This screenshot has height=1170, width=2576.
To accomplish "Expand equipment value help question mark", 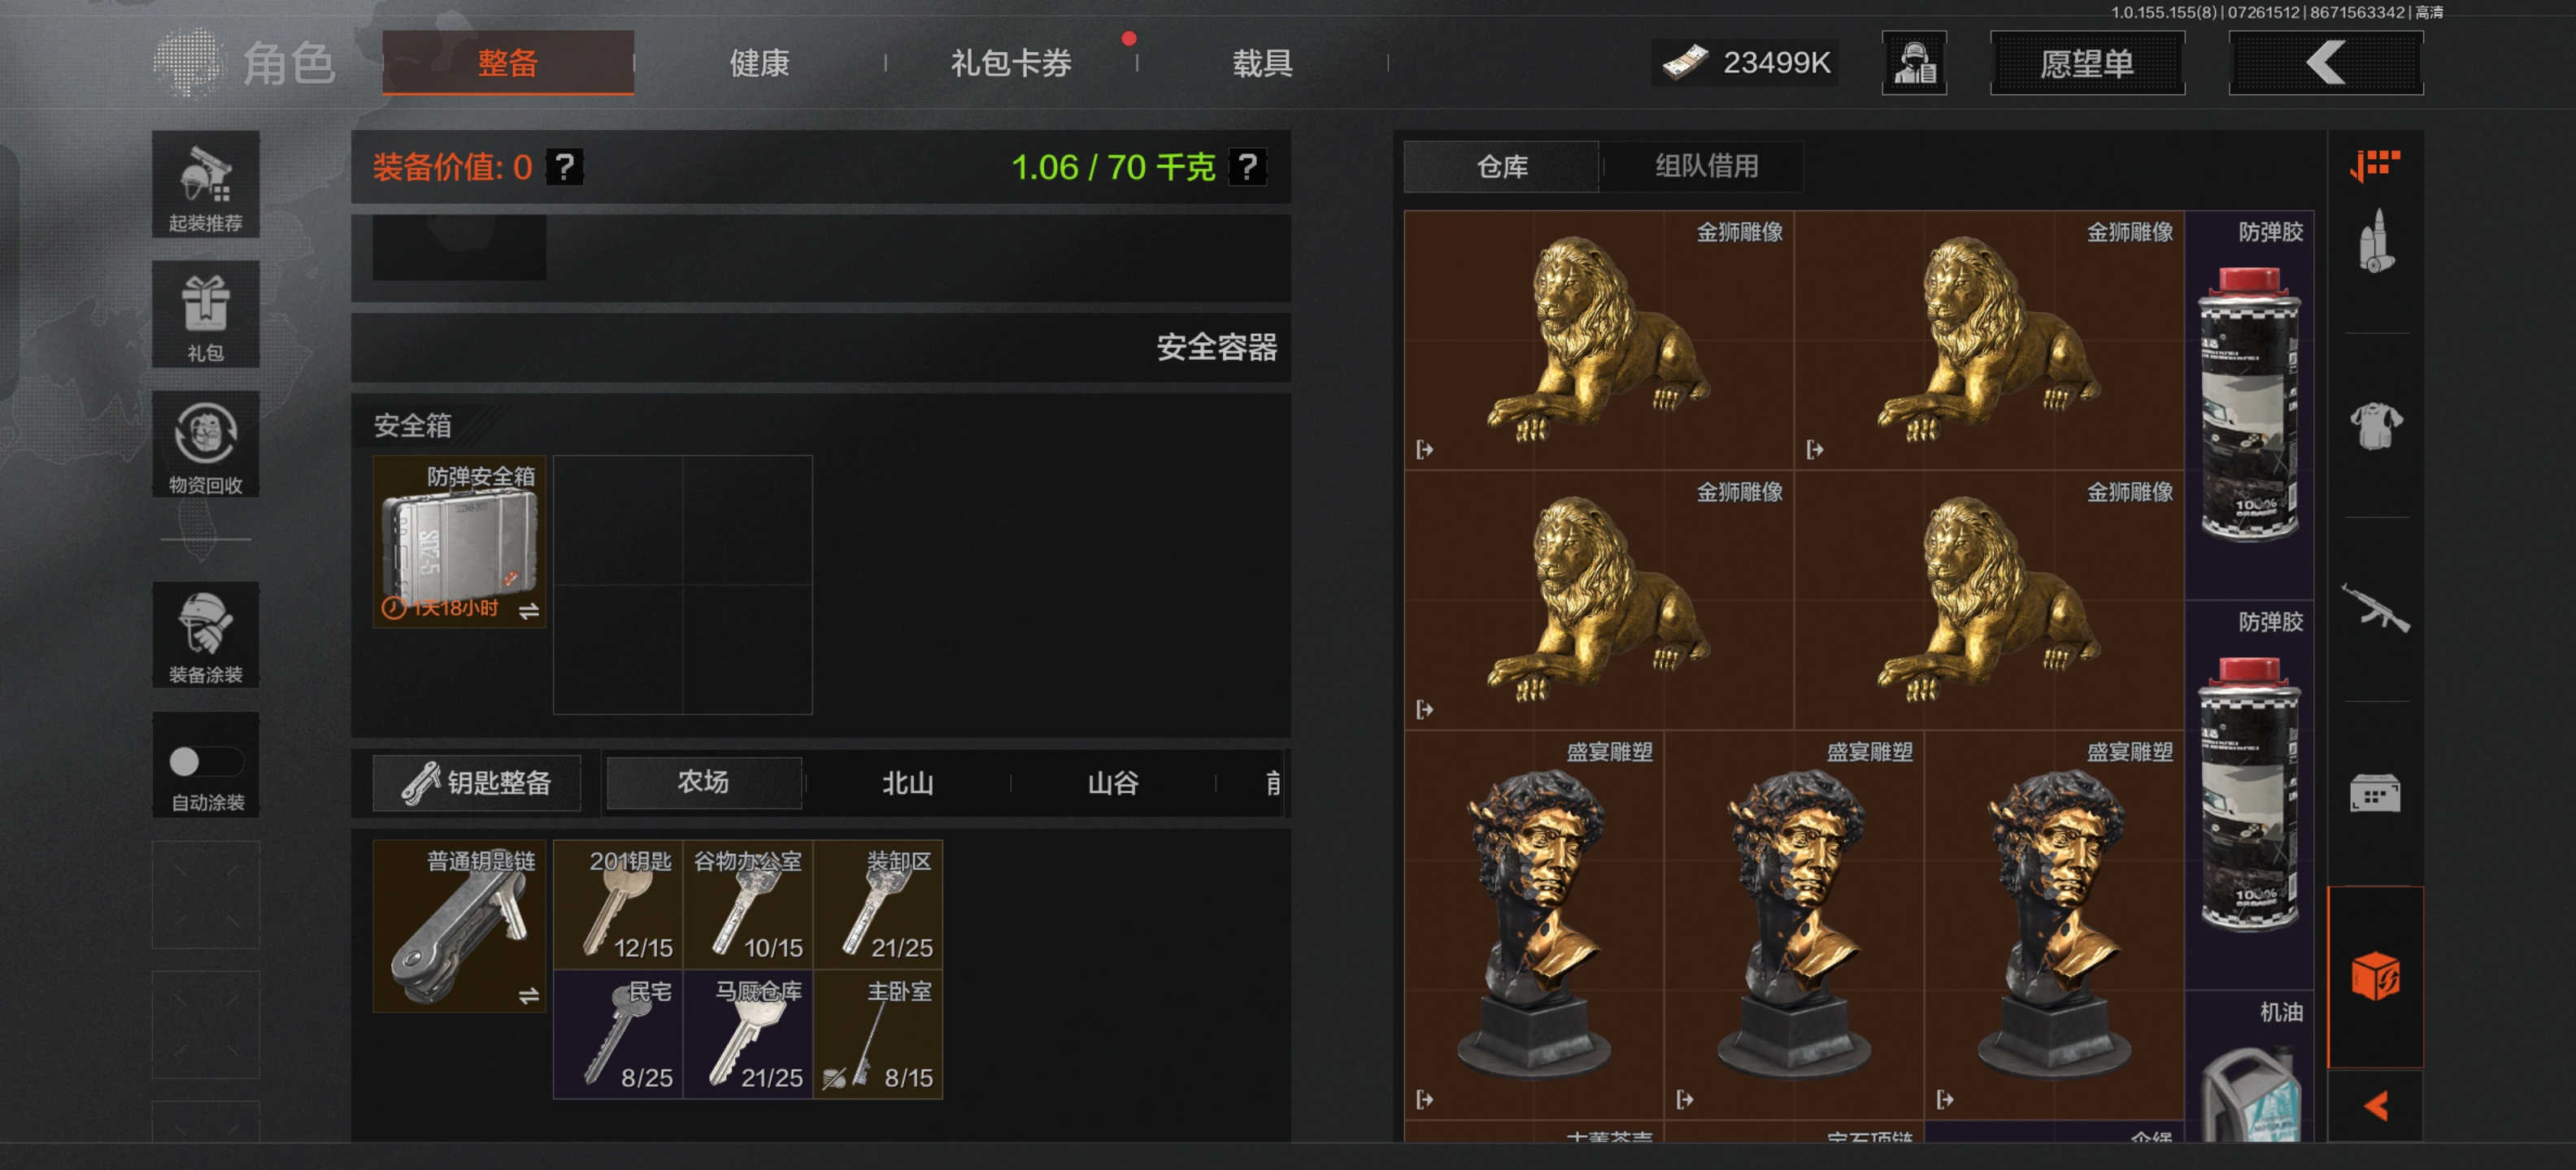I will click(x=565, y=167).
